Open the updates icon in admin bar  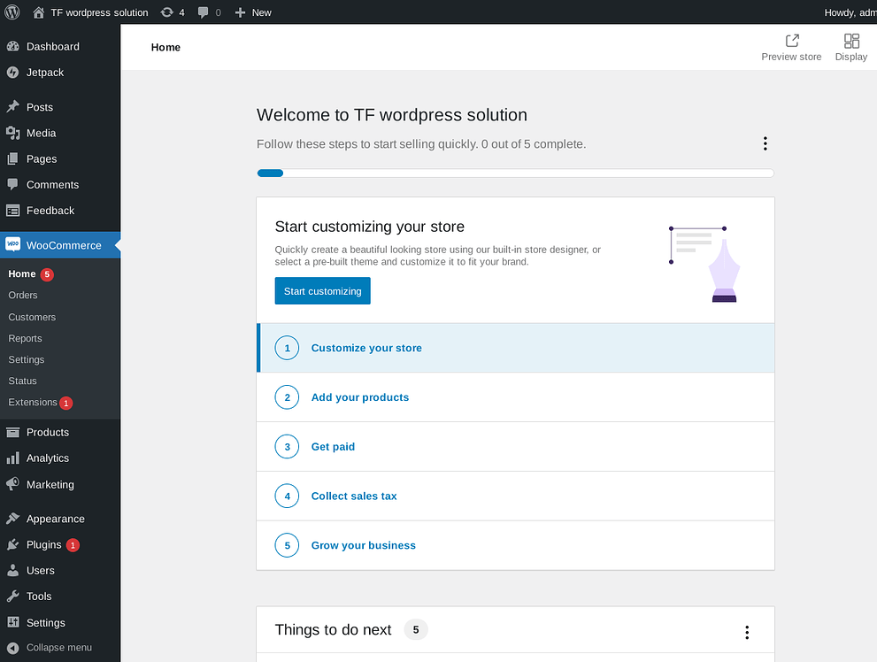167,12
